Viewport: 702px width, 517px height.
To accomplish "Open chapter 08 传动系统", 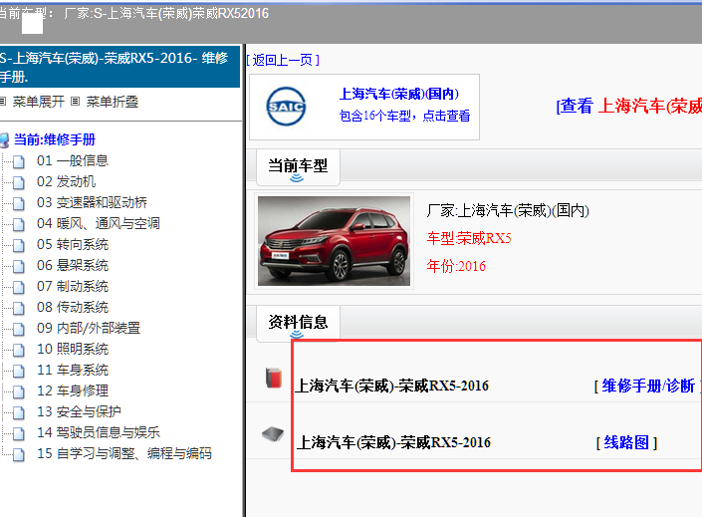I will [x=73, y=307].
